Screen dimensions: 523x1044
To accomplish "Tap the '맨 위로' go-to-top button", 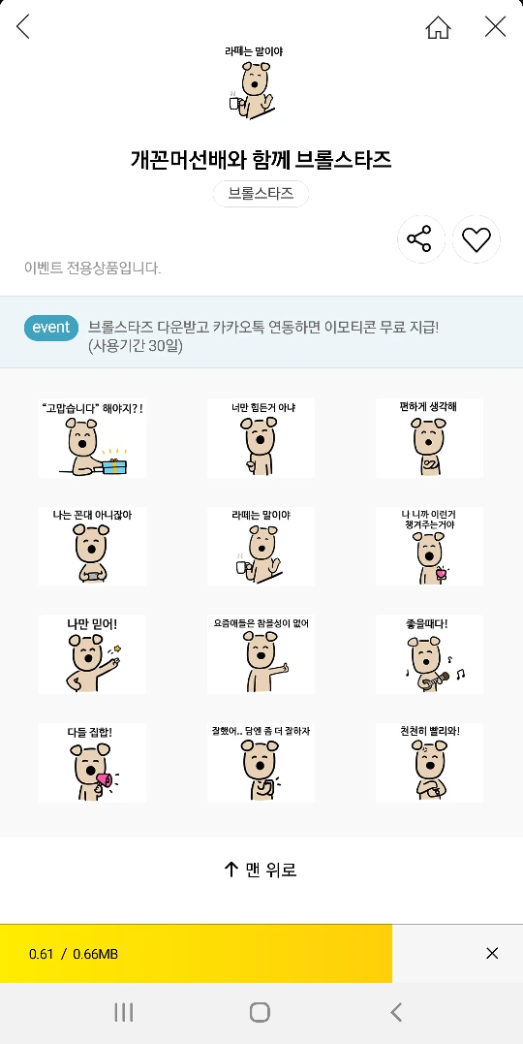I will (x=261, y=869).
